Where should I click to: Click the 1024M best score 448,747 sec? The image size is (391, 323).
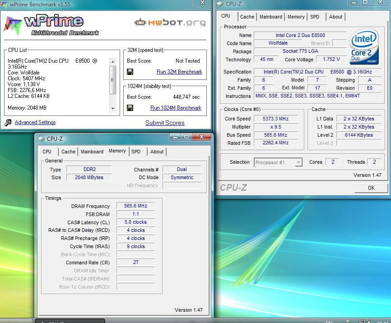click(186, 97)
